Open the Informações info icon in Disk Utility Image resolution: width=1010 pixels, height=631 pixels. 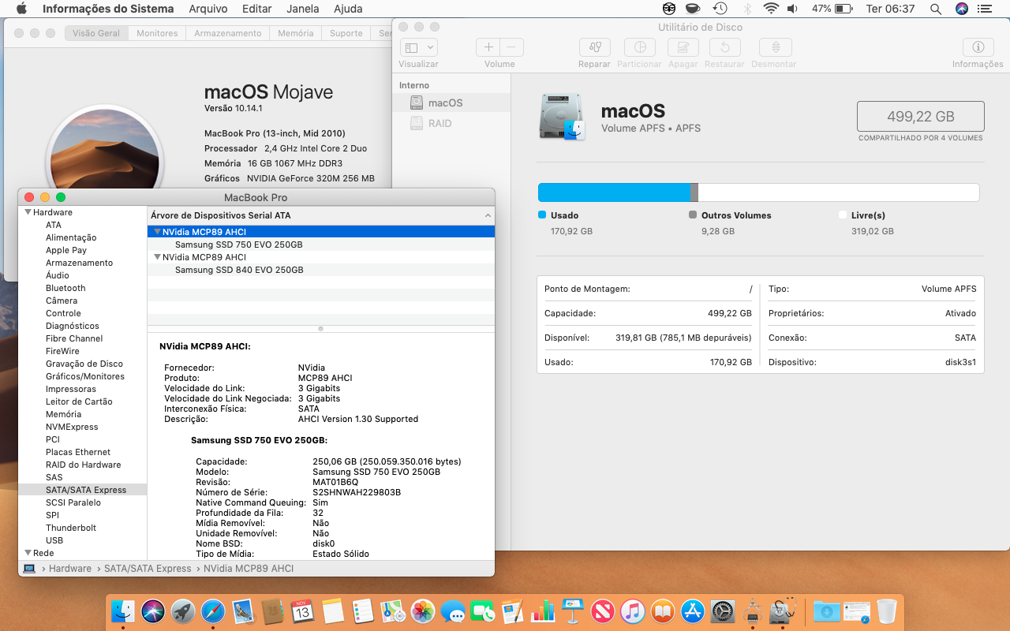point(978,47)
